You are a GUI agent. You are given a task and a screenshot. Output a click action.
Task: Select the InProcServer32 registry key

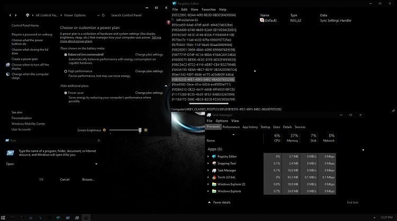(187, 20)
